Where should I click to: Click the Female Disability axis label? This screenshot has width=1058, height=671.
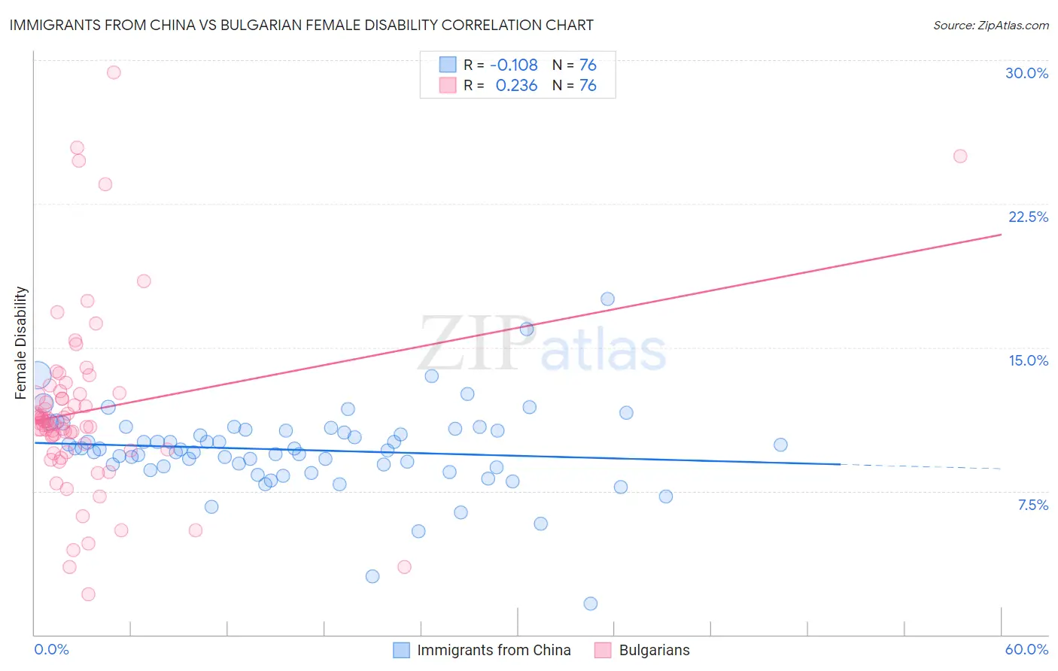click(21, 342)
